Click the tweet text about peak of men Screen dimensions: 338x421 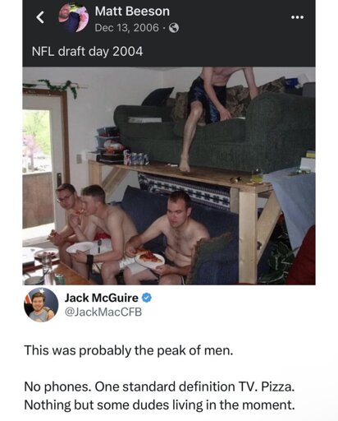tap(129, 350)
